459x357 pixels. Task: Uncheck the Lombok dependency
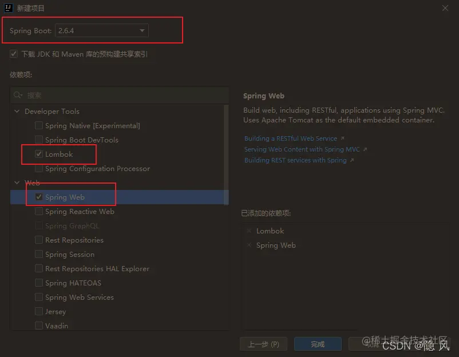[39, 154]
